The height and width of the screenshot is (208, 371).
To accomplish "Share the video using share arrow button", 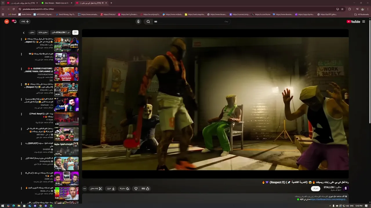I will point(124,189).
